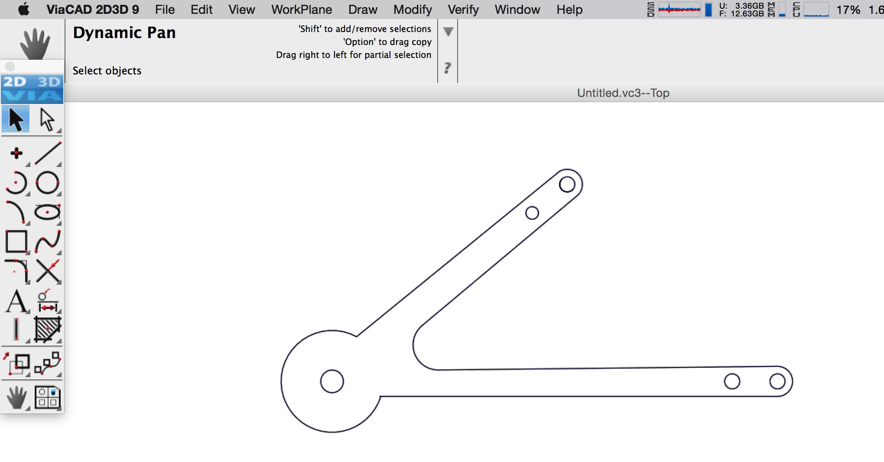Open the Modify menu
884x462 pixels.
pyautogui.click(x=413, y=10)
